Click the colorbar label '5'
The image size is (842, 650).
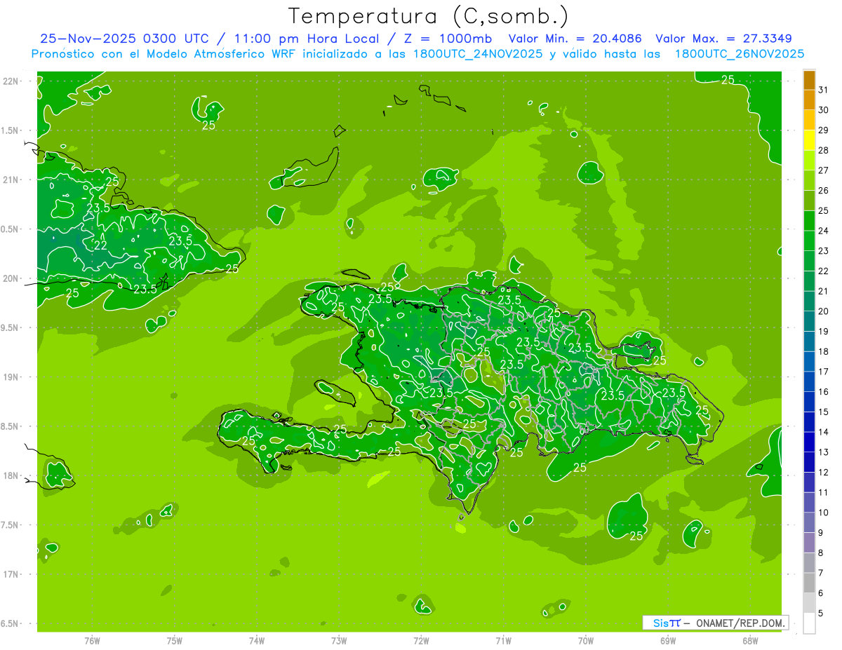tap(821, 614)
